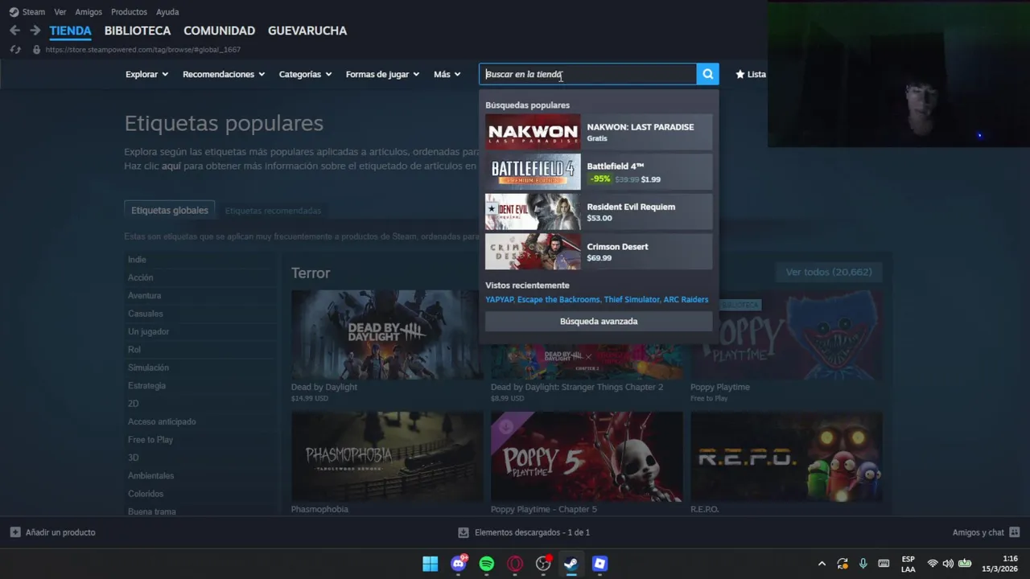Click the volume speaker tray icon
1030x579 pixels.
coord(948,564)
